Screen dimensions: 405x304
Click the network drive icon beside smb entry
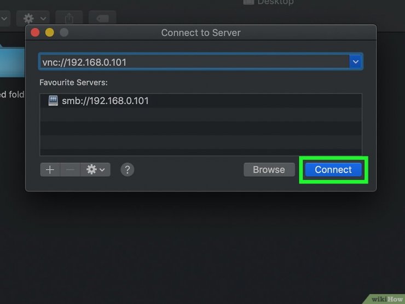pyautogui.click(x=53, y=101)
